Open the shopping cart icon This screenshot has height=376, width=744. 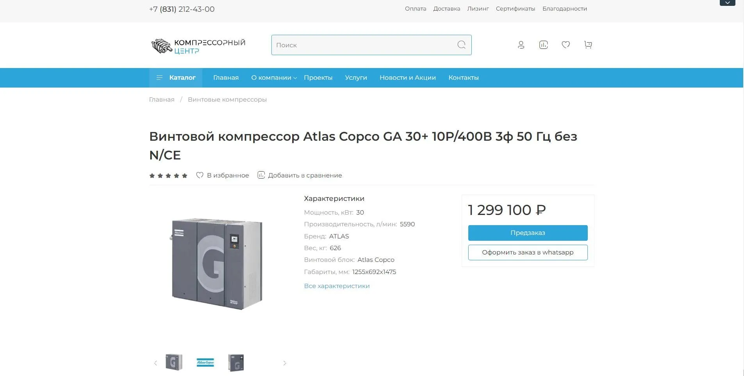588,45
